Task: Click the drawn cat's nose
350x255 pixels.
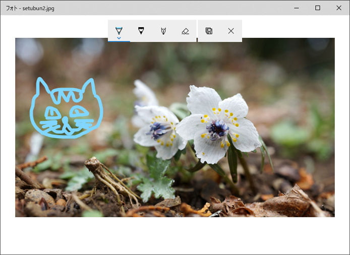Action: [65, 119]
